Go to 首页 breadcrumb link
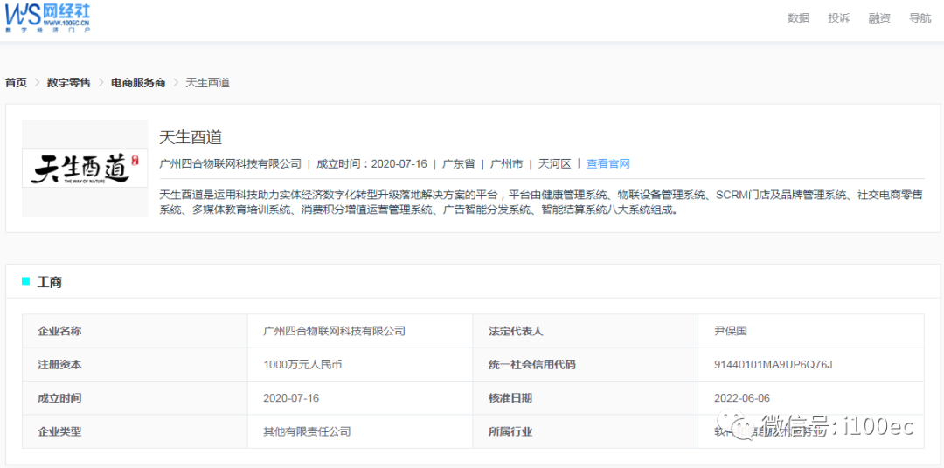This screenshot has width=944, height=468. pyautogui.click(x=17, y=83)
